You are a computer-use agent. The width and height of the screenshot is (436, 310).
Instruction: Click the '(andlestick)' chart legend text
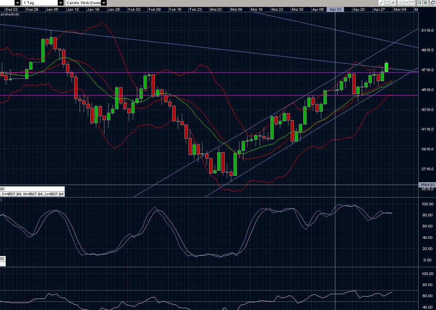pos(9,15)
